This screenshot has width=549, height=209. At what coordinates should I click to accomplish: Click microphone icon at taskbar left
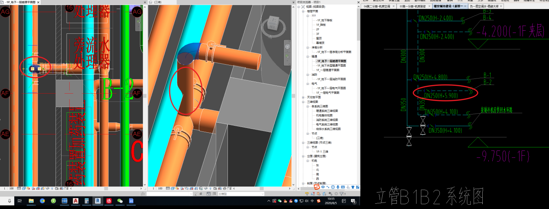coord(10,201)
